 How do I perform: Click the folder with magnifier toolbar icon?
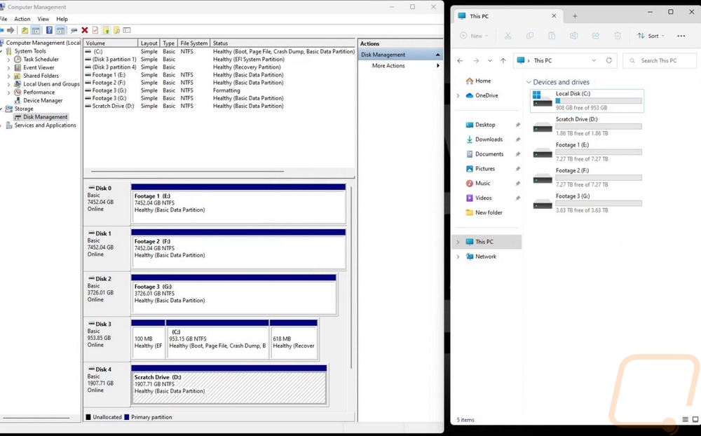coord(116,30)
